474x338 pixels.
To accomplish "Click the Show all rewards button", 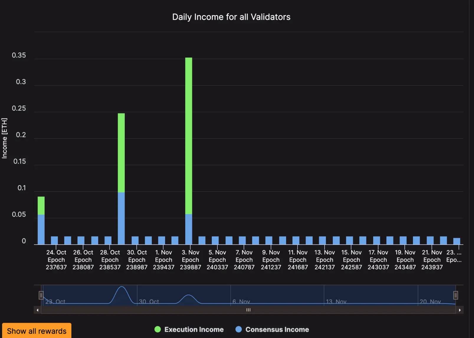I will point(37,331).
